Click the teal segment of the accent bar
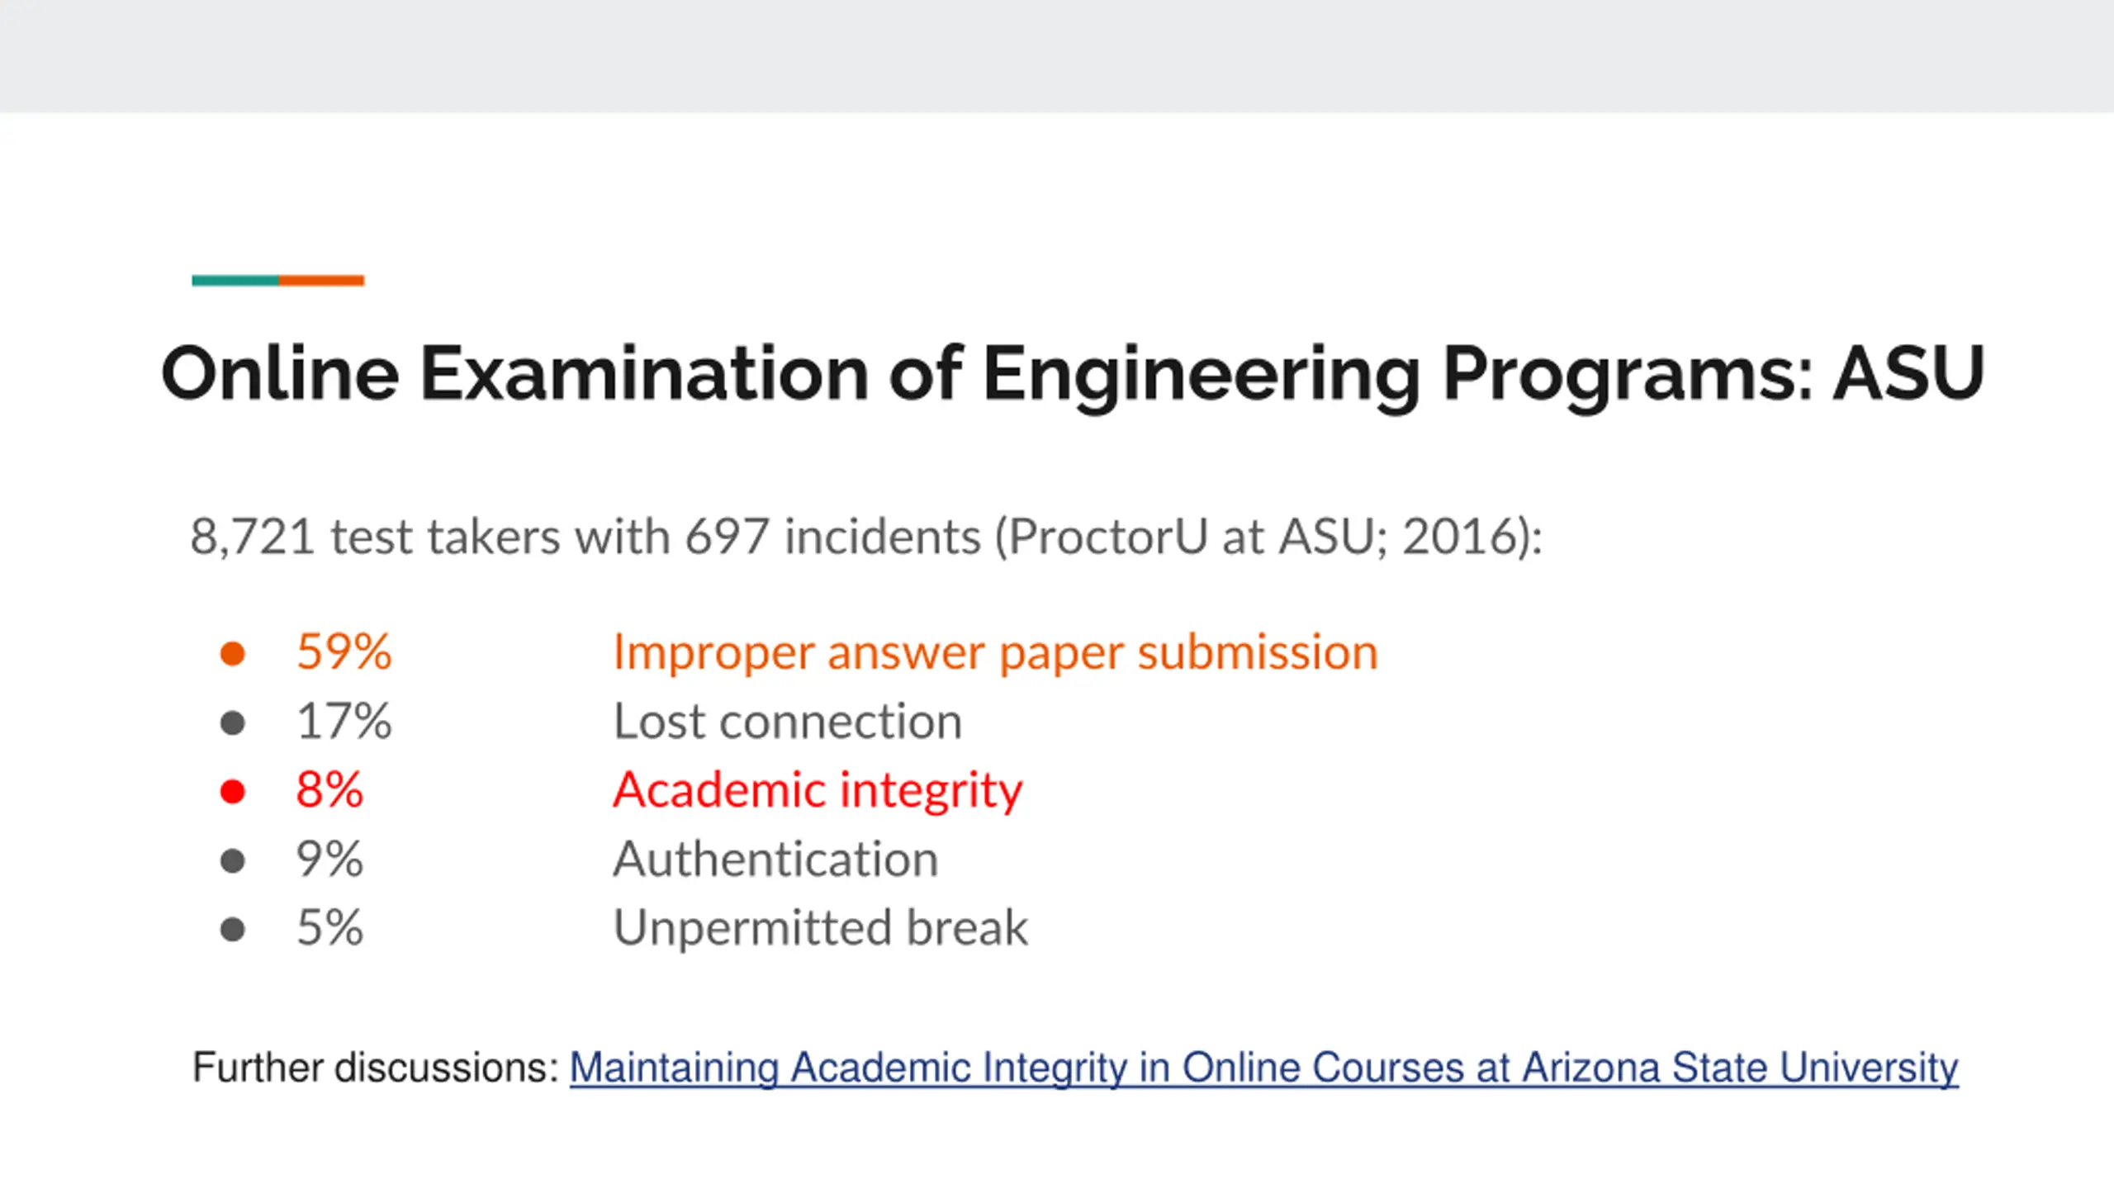This screenshot has height=1189, width=2114. pos(235,281)
